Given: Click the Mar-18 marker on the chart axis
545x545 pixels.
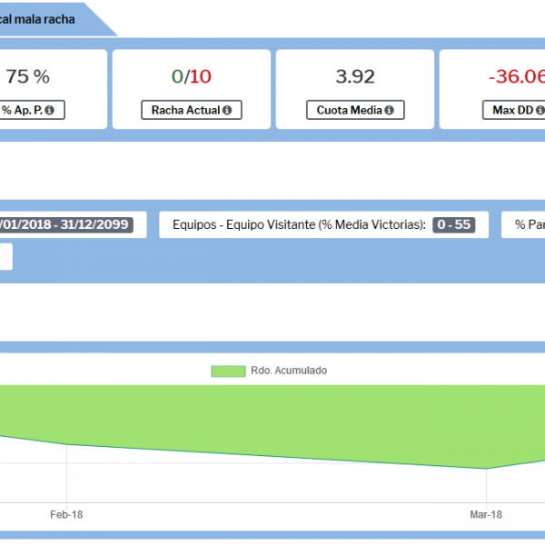Looking at the screenshot, I should pyautogui.click(x=486, y=514).
